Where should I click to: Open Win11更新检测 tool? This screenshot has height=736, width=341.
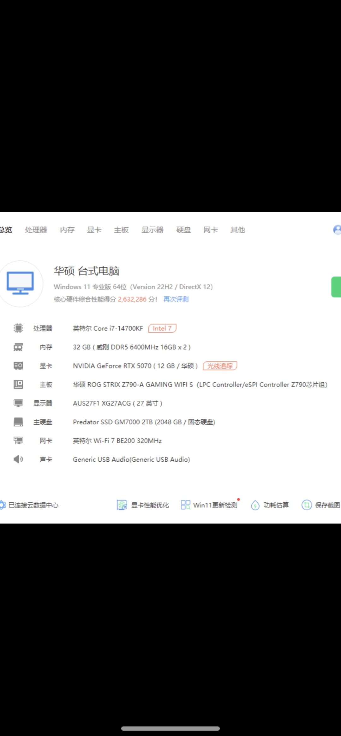[x=209, y=505]
